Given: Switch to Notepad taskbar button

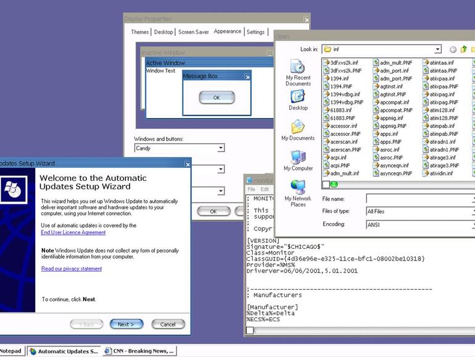Looking at the screenshot, I should (12, 351).
